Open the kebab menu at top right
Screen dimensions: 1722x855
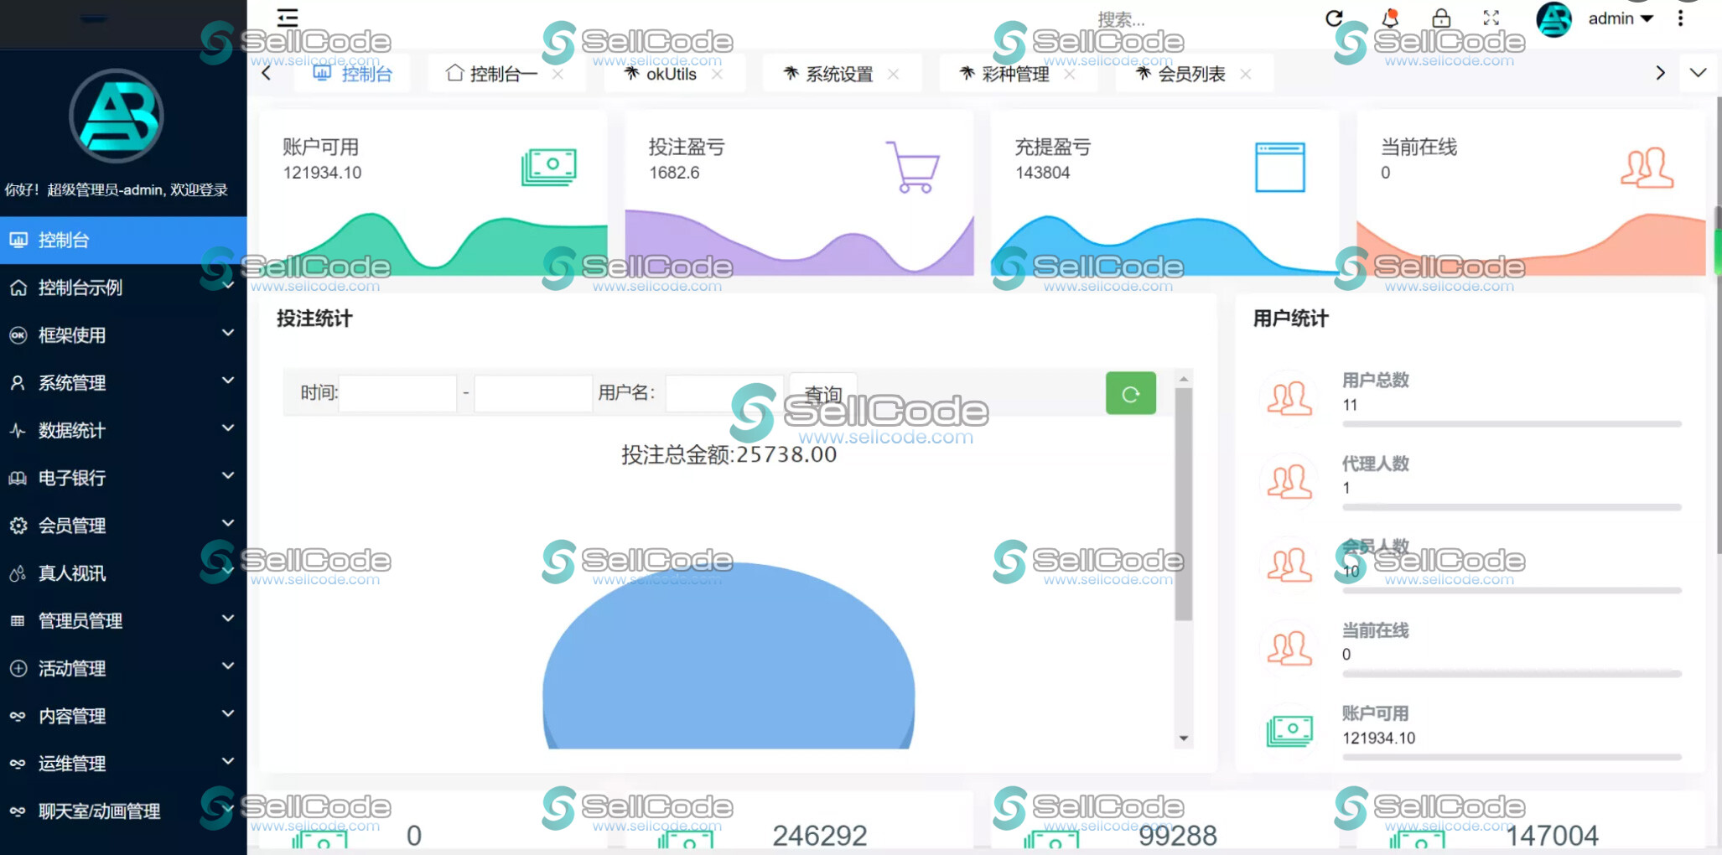(1679, 18)
